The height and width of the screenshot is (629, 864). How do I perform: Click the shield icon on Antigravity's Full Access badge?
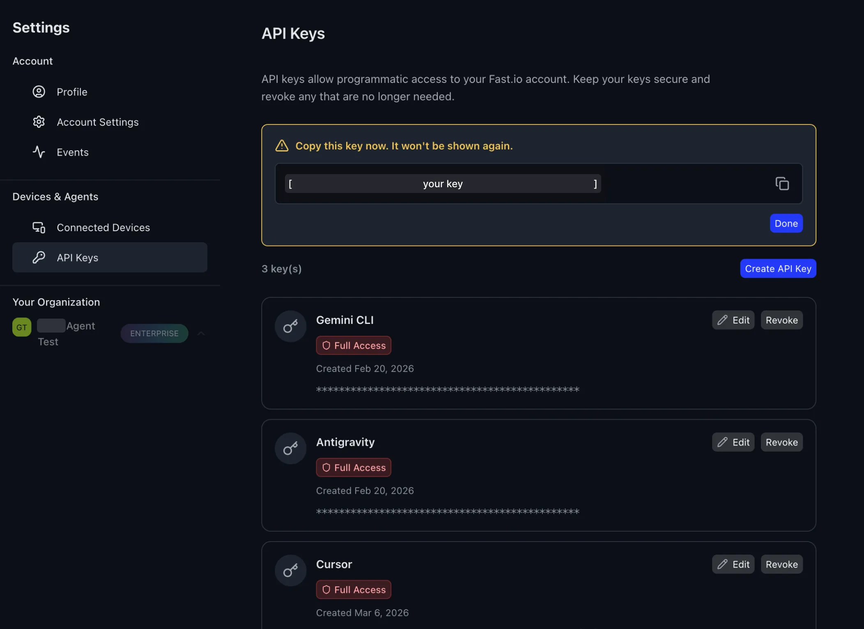[x=326, y=467]
